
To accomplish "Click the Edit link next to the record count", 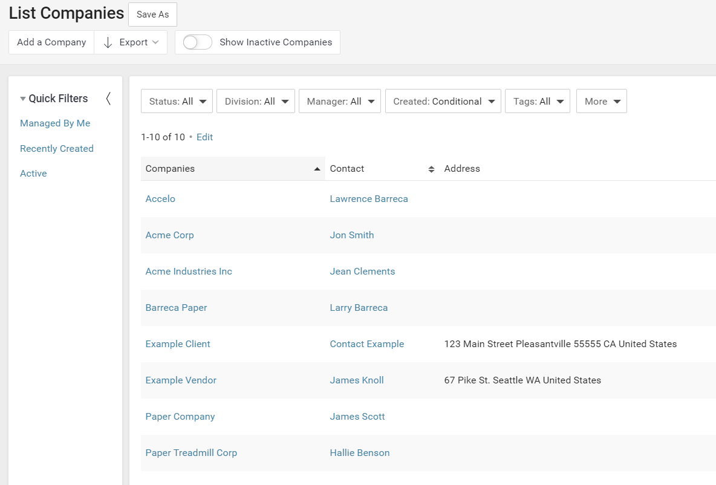I will [x=204, y=137].
